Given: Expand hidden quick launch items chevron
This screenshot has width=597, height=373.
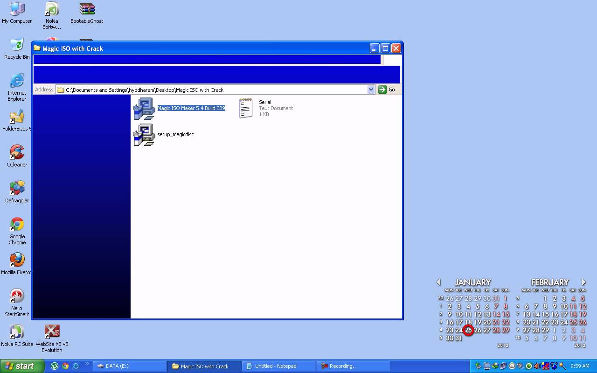Looking at the screenshot, I should (x=87, y=364).
